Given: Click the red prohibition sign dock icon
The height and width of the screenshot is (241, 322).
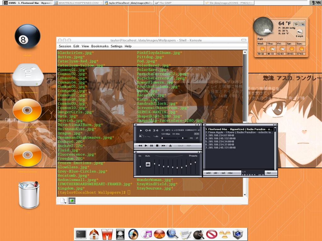Looking at the screenshot, I should point(212,235).
